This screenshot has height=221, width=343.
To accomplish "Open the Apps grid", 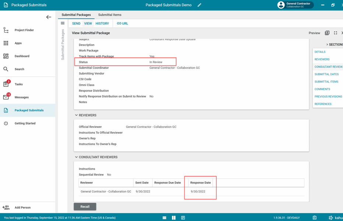I will tap(18, 43).
